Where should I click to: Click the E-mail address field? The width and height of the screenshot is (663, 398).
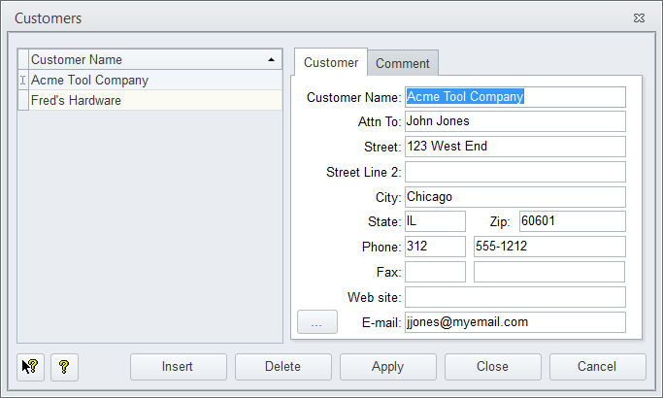(x=514, y=322)
